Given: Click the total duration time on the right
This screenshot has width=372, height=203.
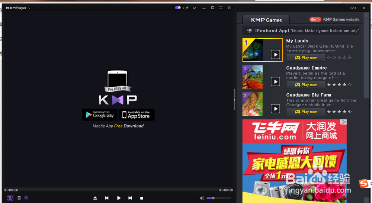Looking at the screenshot, I should click(226, 190).
